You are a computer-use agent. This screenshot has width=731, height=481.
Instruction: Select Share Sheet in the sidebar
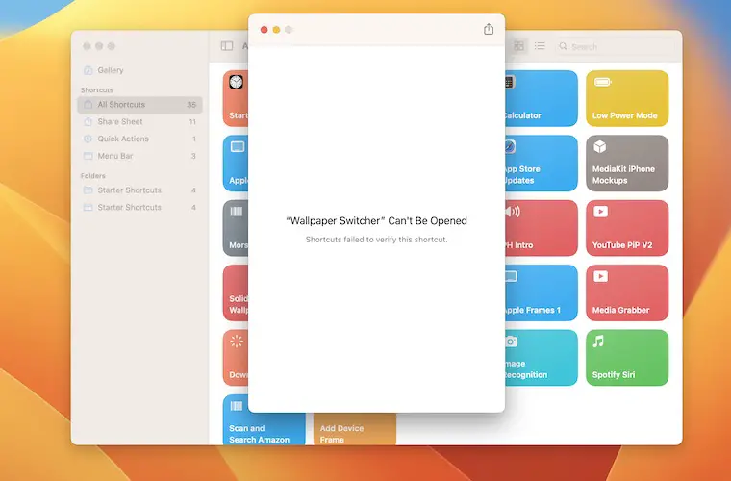pyautogui.click(x=120, y=122)
